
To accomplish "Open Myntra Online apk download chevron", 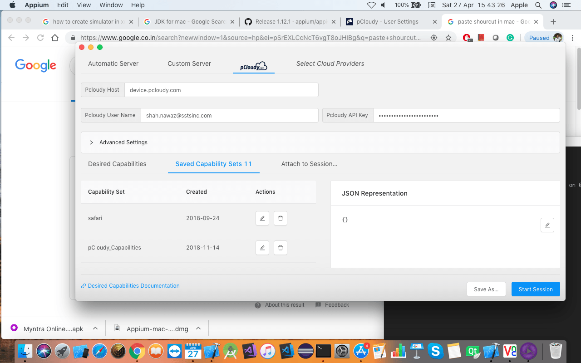I will 95,329.
